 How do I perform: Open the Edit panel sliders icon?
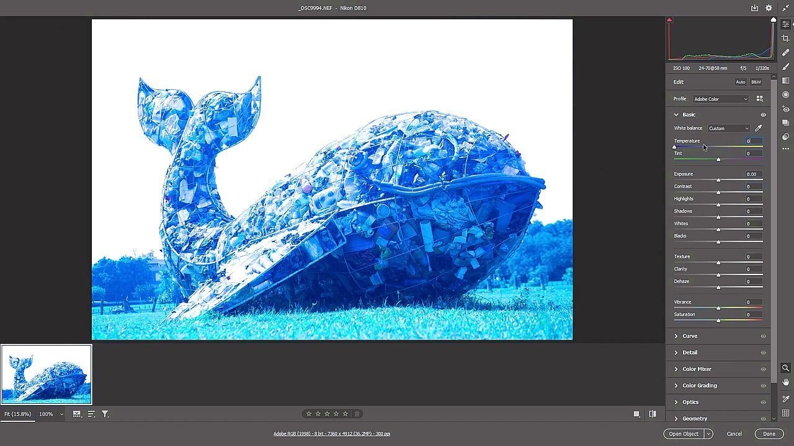tap(785, 24)
